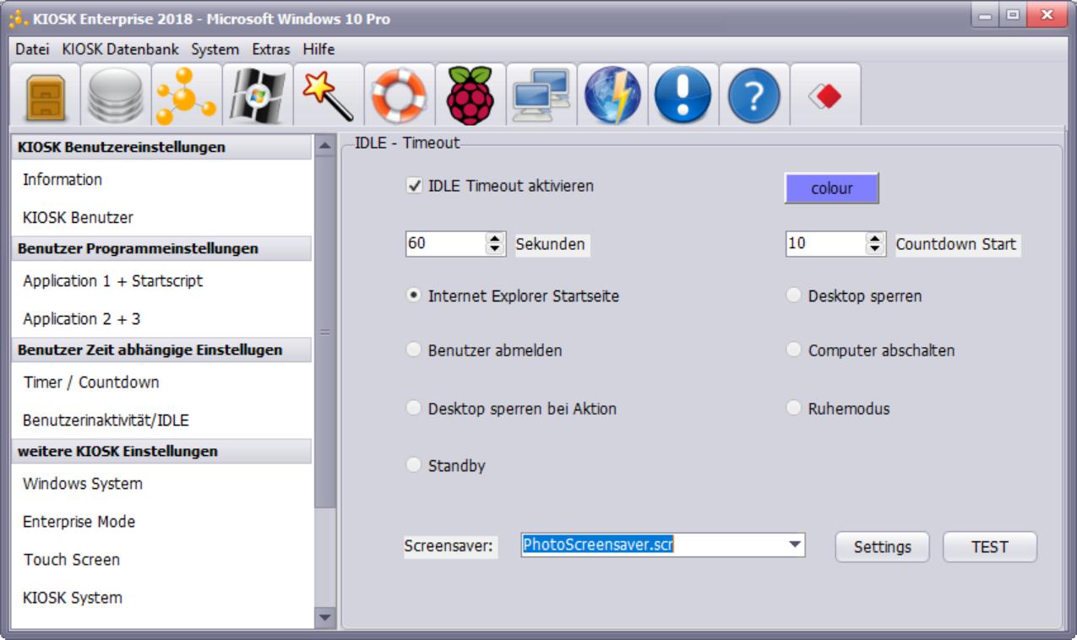1077x640 pixels.
Task: Open the Raspberry Pi toolbar tab
Action: (x=471, y=96)
